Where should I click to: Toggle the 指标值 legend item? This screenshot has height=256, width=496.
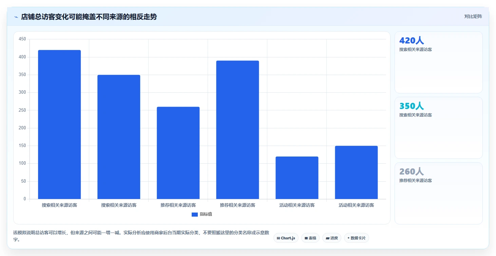tap(202, 214)
